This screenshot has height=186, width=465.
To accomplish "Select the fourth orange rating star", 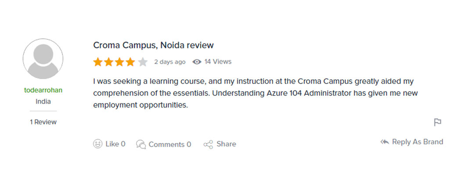I will tap(130, 62).
